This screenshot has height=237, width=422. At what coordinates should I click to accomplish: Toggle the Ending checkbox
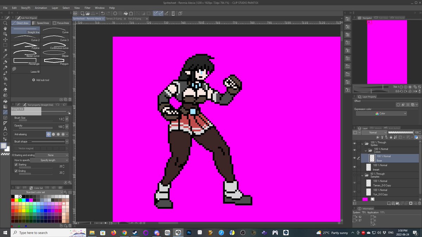(16, 171)
